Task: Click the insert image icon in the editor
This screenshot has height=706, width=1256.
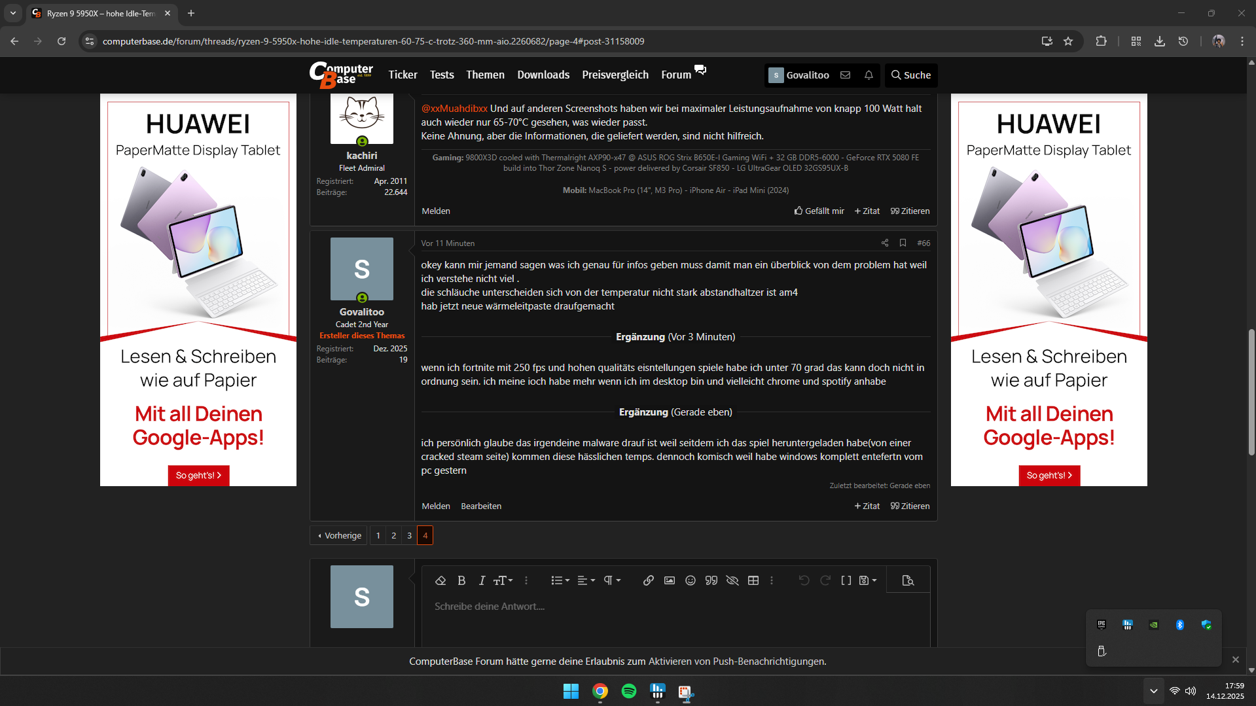Action: [x=670, y=580]
